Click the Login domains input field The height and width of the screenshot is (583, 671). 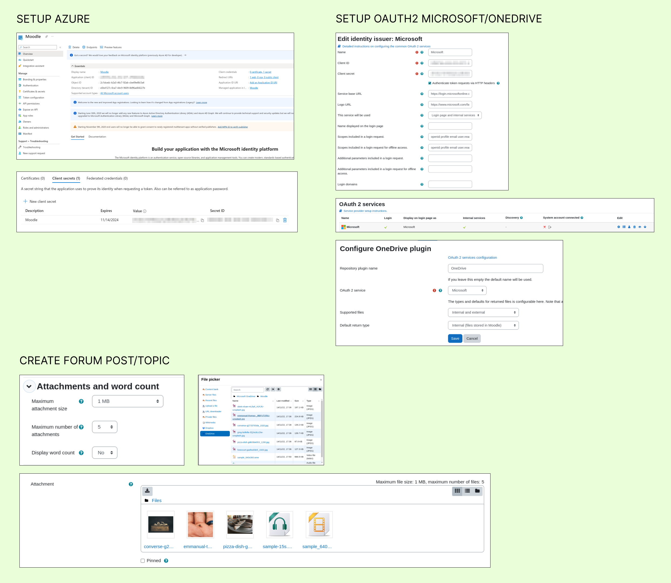[450, 184]
